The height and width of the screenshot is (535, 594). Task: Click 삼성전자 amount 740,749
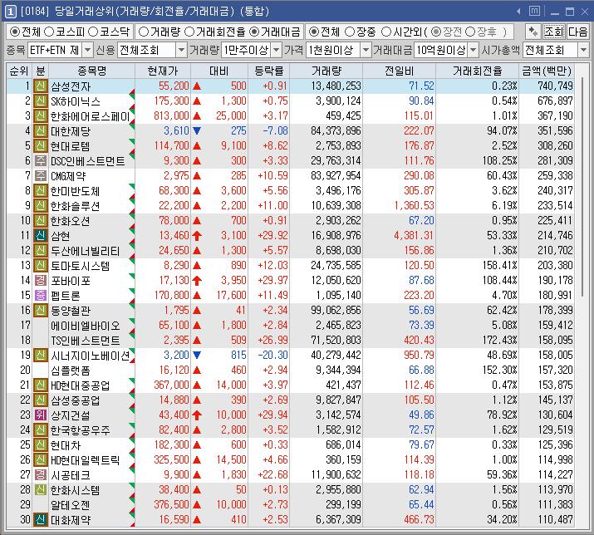pos(555,86)
